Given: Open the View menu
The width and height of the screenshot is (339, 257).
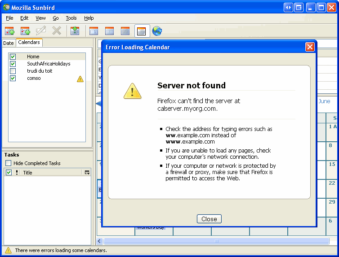Looking at the screenshot, I should point(40,18).
